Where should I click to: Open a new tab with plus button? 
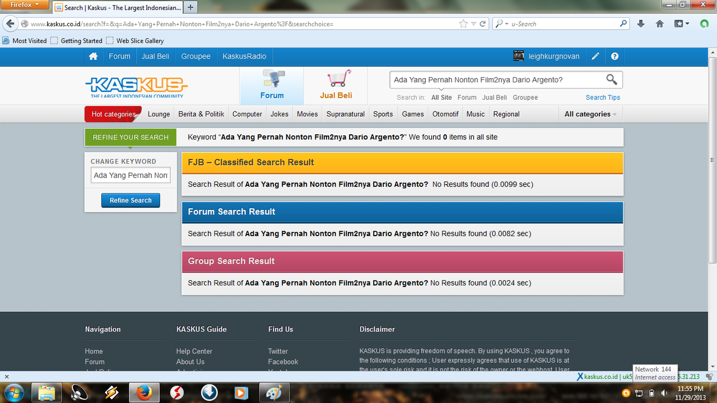coord(190,8)
